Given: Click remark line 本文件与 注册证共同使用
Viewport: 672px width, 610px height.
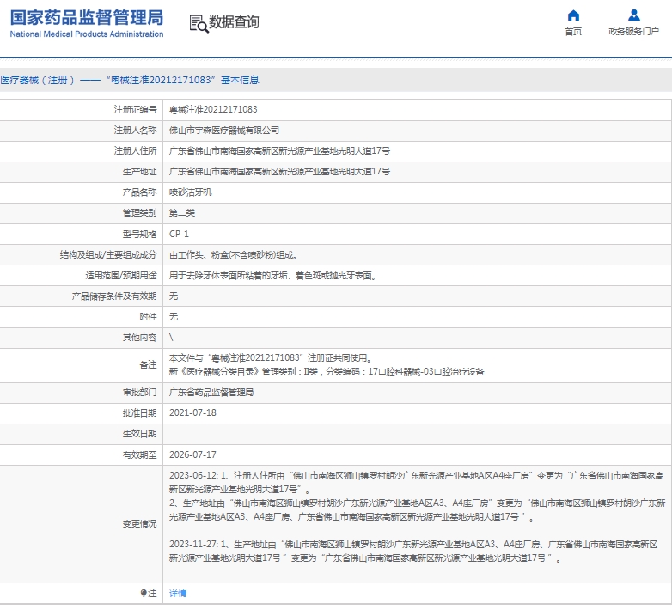Looking at the screenshot, I should pos(271,358).
